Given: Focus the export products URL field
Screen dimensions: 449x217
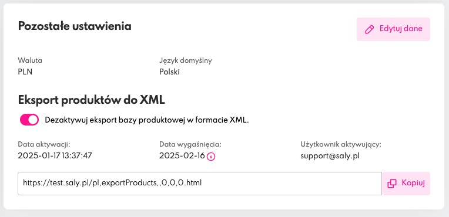Looking at the screenshot, I should (200, 184).
